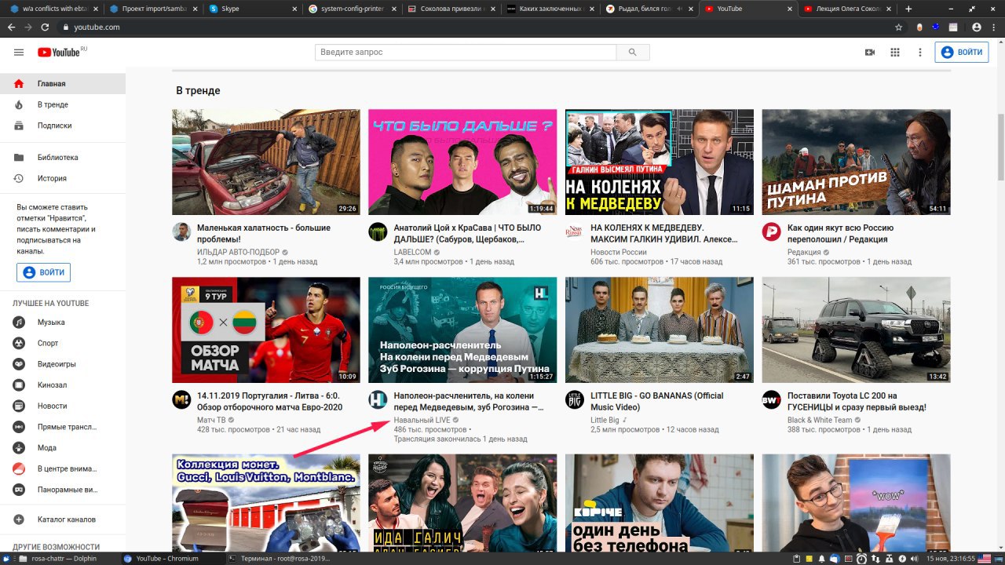This screenshot has height=565, width=1005.
Task: Open the Кинозал category
Action: 63,385
